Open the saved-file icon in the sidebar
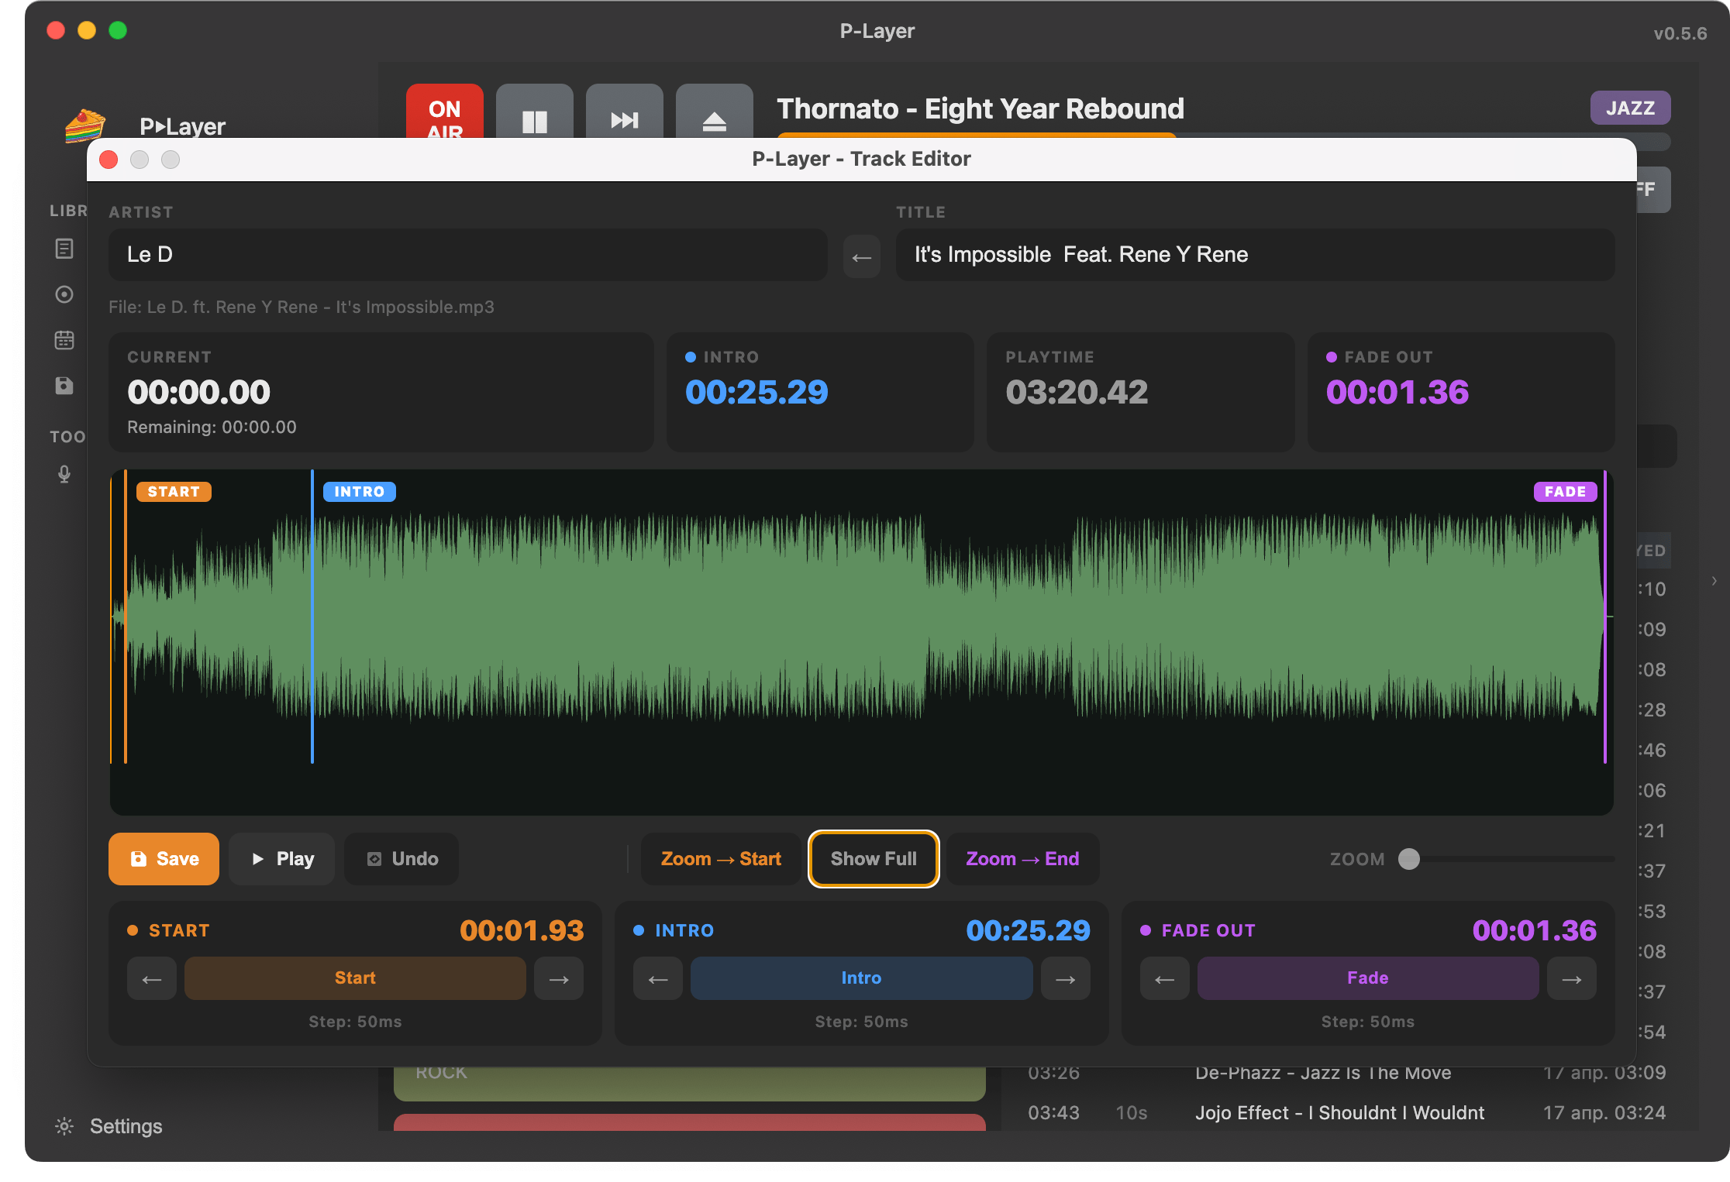 pos(64,386)
